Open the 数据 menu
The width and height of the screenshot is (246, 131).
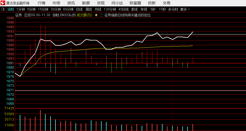[x=86, y=3]
